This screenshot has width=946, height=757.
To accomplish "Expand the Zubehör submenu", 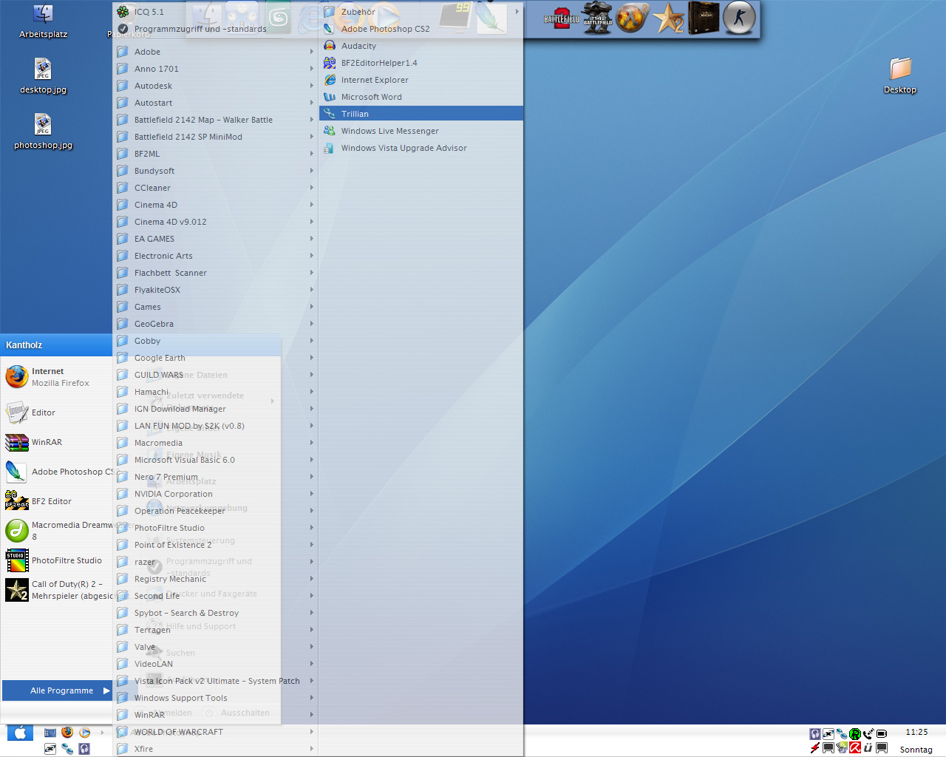I will tap(421, 12).
